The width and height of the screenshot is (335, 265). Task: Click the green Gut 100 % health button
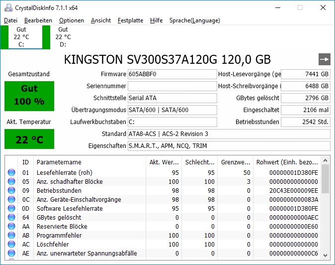[x=29, y=96]
